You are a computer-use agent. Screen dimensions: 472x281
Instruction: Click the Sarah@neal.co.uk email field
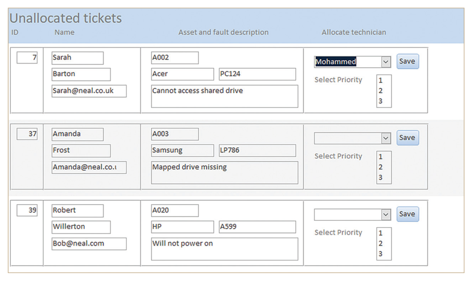(89, 91)
